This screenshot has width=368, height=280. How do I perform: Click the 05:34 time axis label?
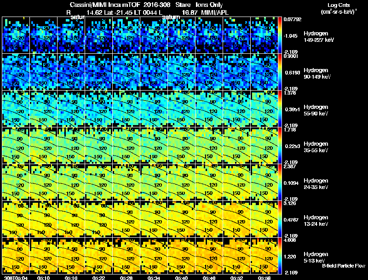pyautogui.click(x=154, y=278)
